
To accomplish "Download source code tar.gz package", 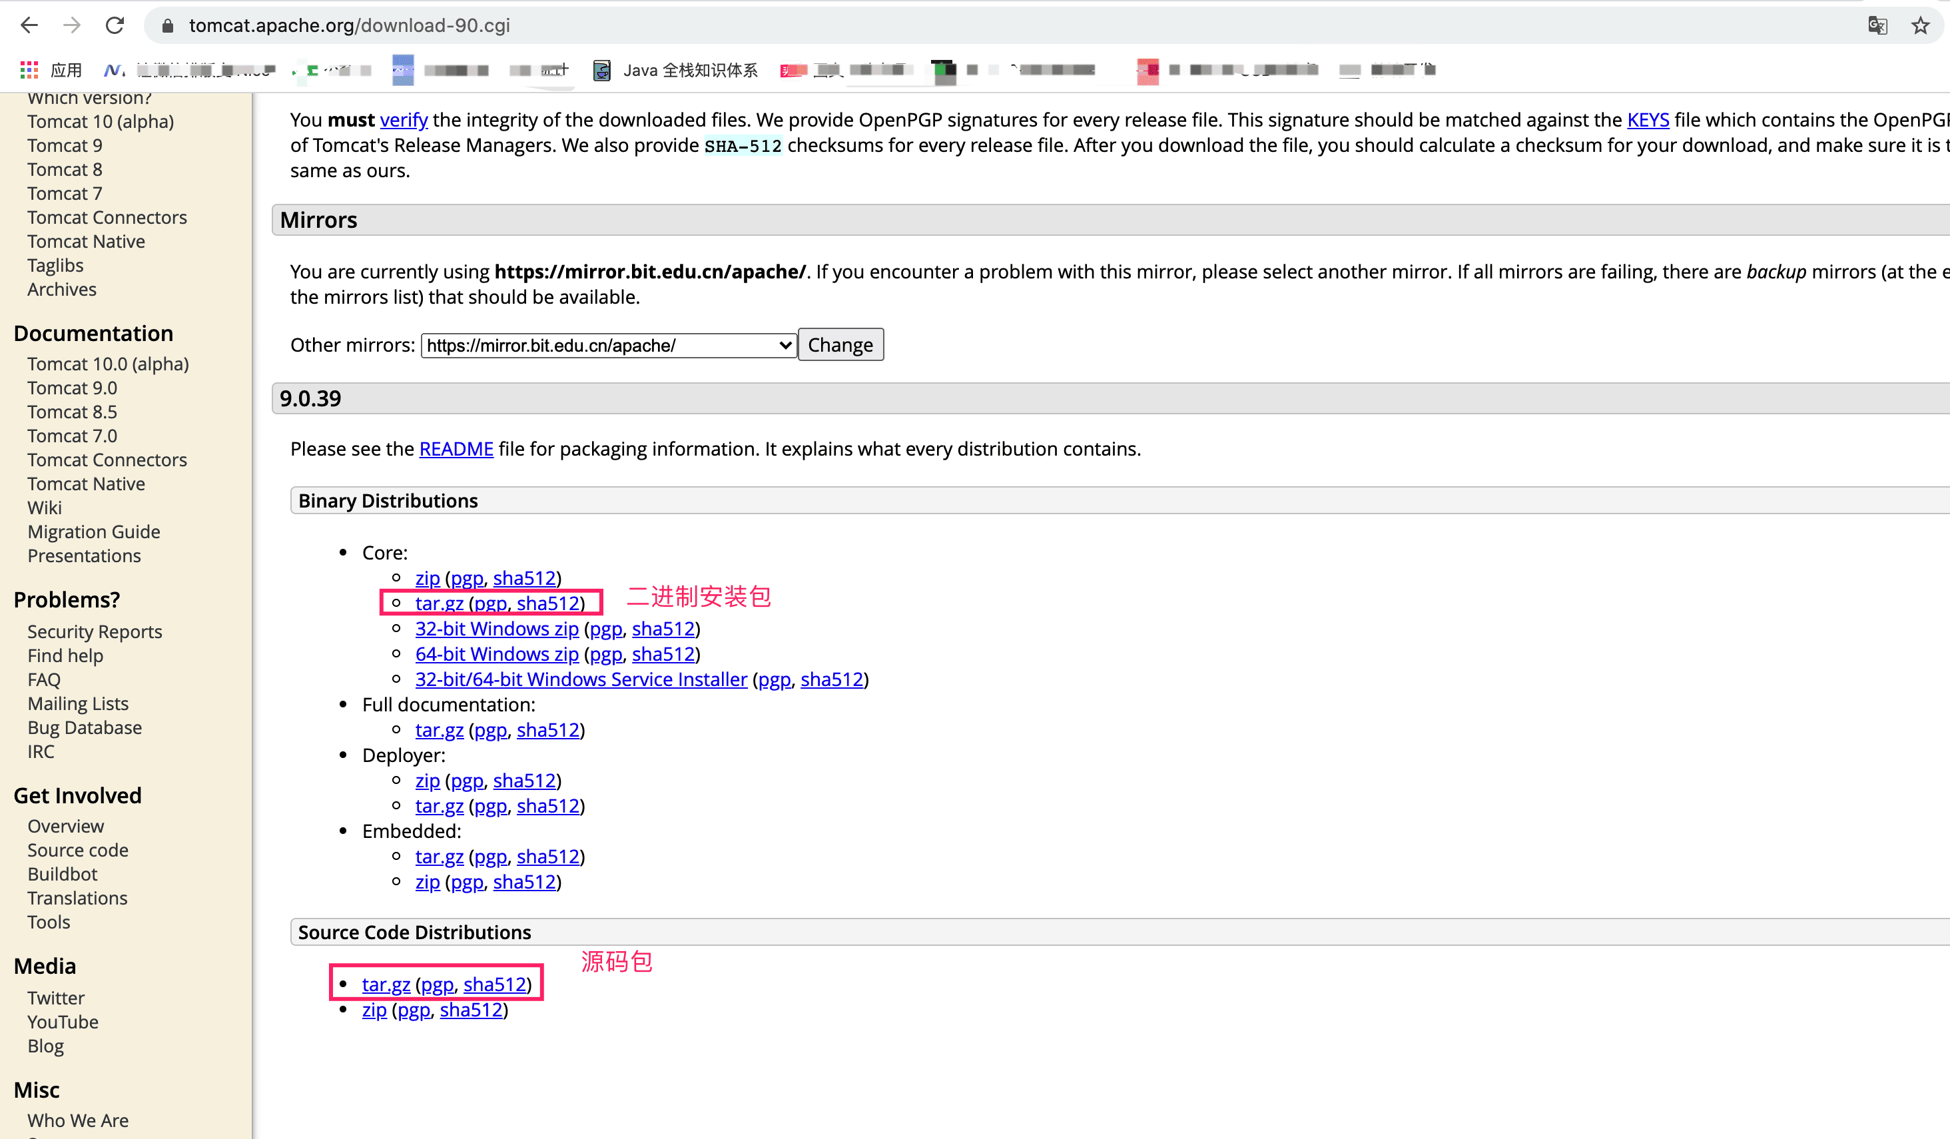I will pyautogui.click(x=386, y=984).
